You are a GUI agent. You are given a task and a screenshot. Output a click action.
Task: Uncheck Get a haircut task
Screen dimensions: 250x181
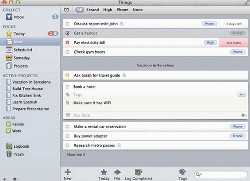(67, 33)
